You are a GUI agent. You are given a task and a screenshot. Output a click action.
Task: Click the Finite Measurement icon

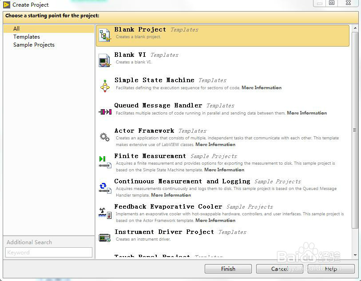(x=105, y=162)
